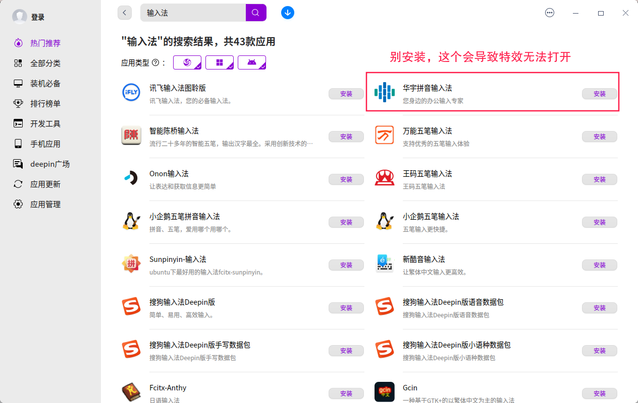Open the deepin广场 section

(19, 164)
